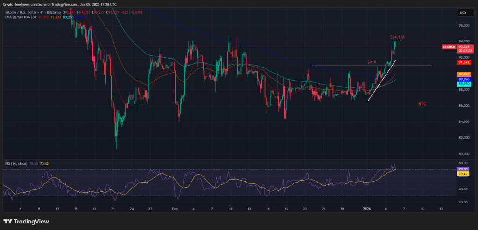Click the 40.00 RSI axis label
The width and height of the screenshot is (478, 230).
[x=463, y=189]
